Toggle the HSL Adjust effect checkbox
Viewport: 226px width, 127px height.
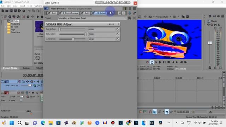coord(93,13)
